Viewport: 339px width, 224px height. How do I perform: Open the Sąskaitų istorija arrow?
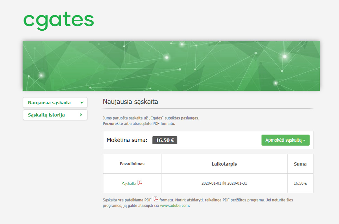[81, 115]
